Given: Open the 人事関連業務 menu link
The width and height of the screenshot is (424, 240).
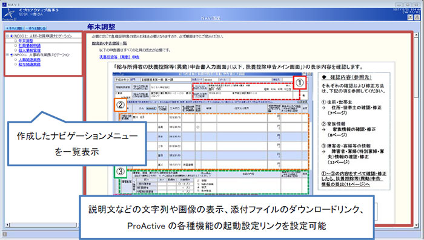Looking at the screenshot, I should (30, 60).
